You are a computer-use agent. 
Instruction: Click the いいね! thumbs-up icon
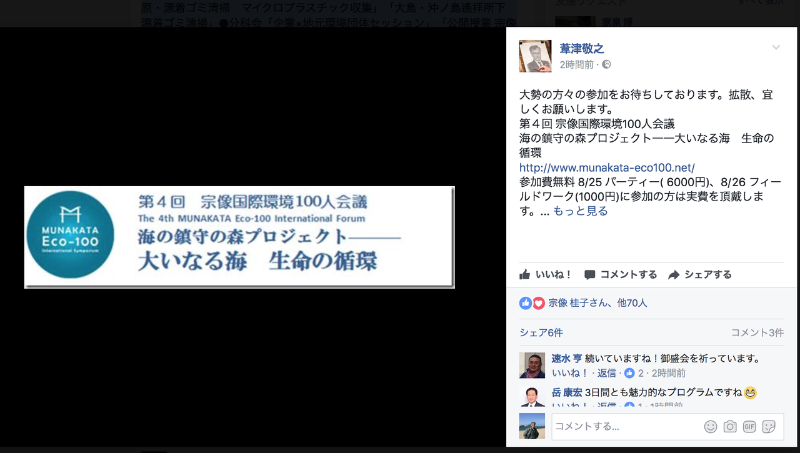[525, 274]
